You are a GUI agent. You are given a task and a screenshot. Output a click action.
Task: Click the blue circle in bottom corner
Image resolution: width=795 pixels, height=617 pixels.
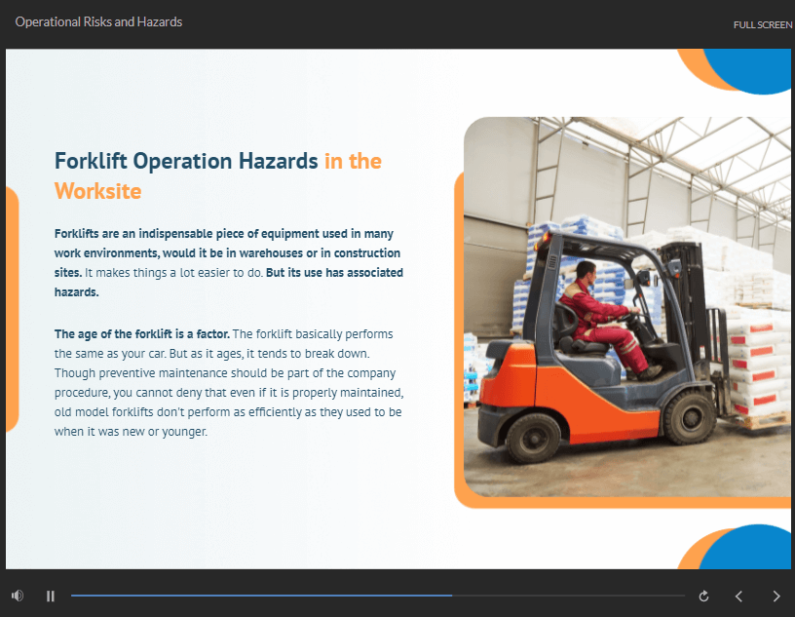tap(752, 551)
